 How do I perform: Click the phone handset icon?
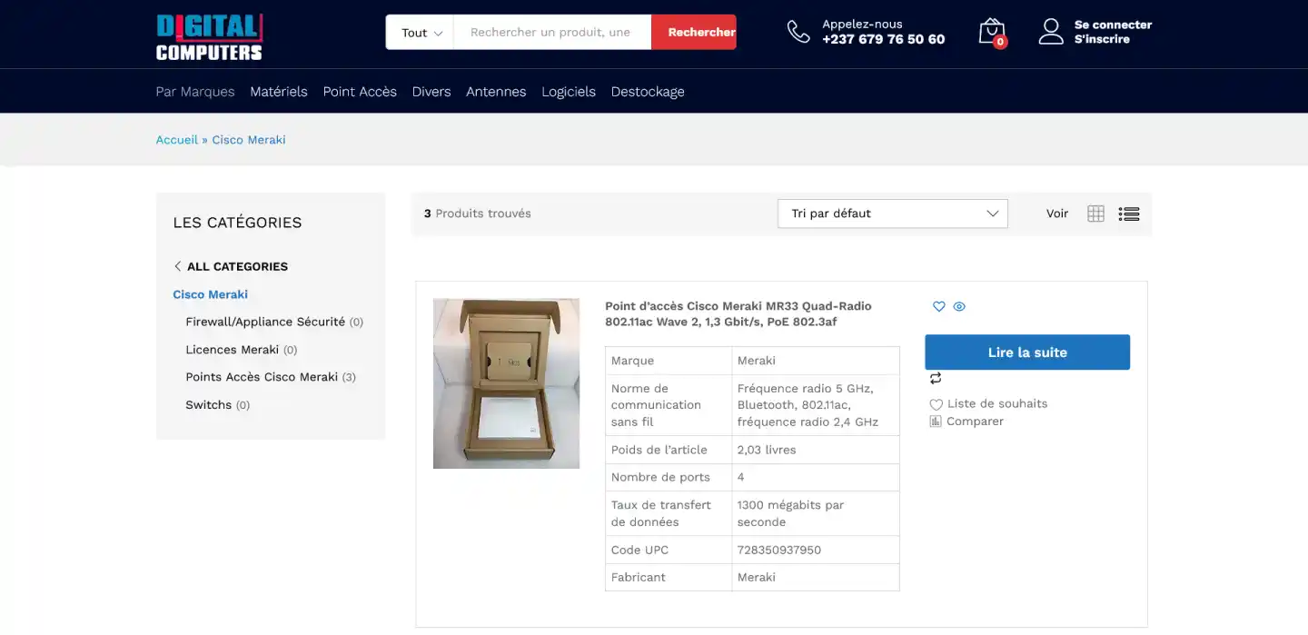pos(798,32)
